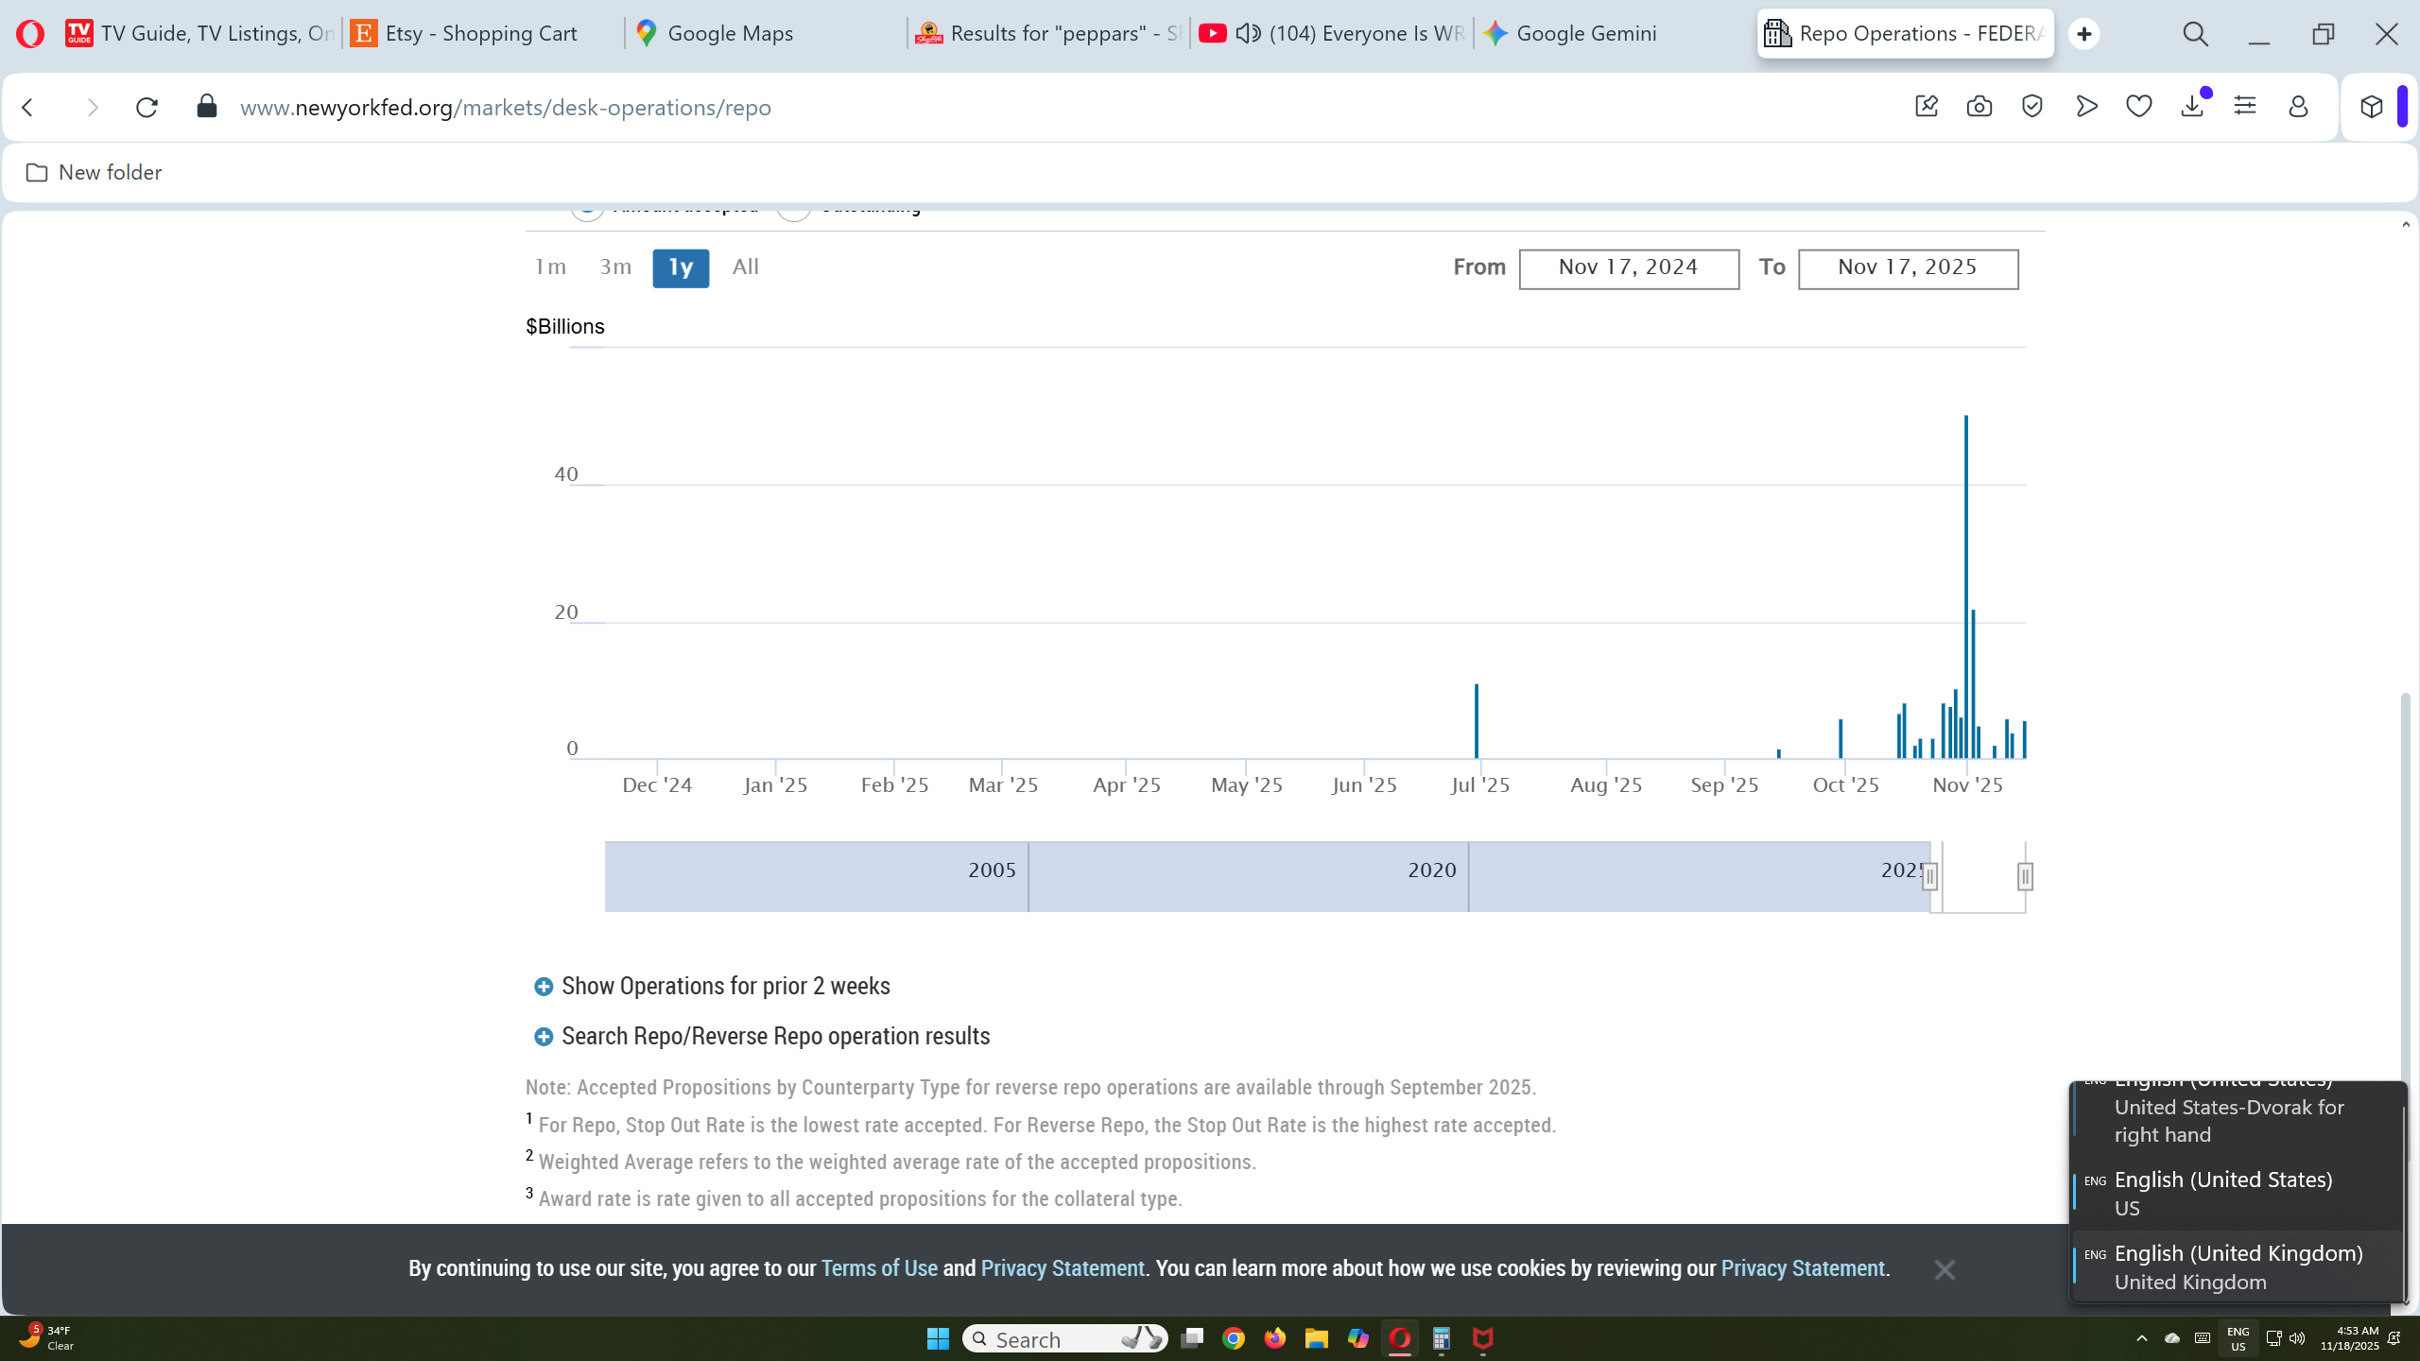Reload the page with the refresh icon
The height and width of the screenshot is (1361, 2420).
[x=147, y=107]
